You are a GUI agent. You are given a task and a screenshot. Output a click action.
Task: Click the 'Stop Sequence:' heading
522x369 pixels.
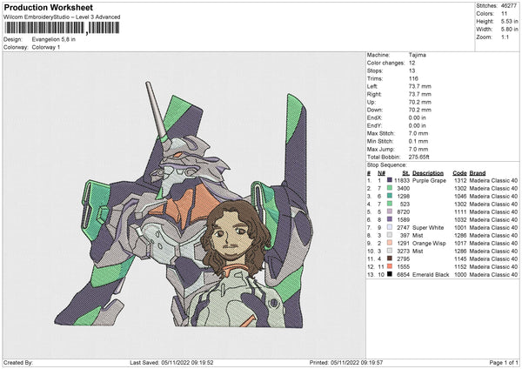[387, 165]
